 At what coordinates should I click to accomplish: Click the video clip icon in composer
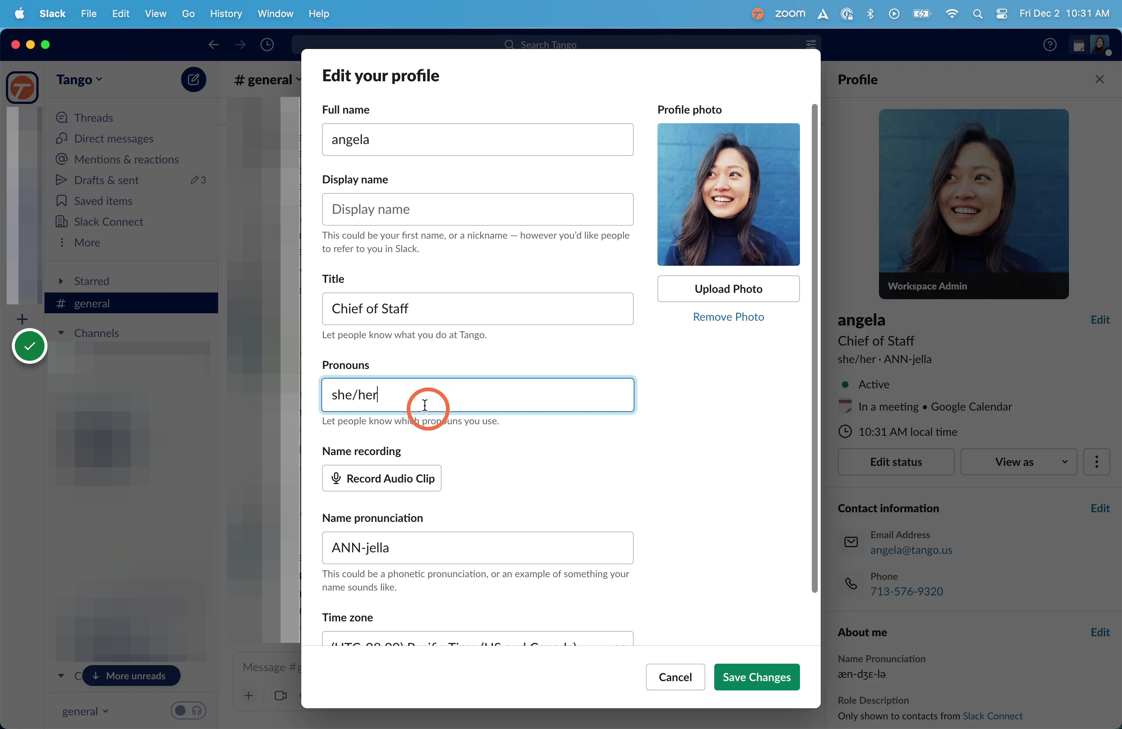[x=280, y=696]
